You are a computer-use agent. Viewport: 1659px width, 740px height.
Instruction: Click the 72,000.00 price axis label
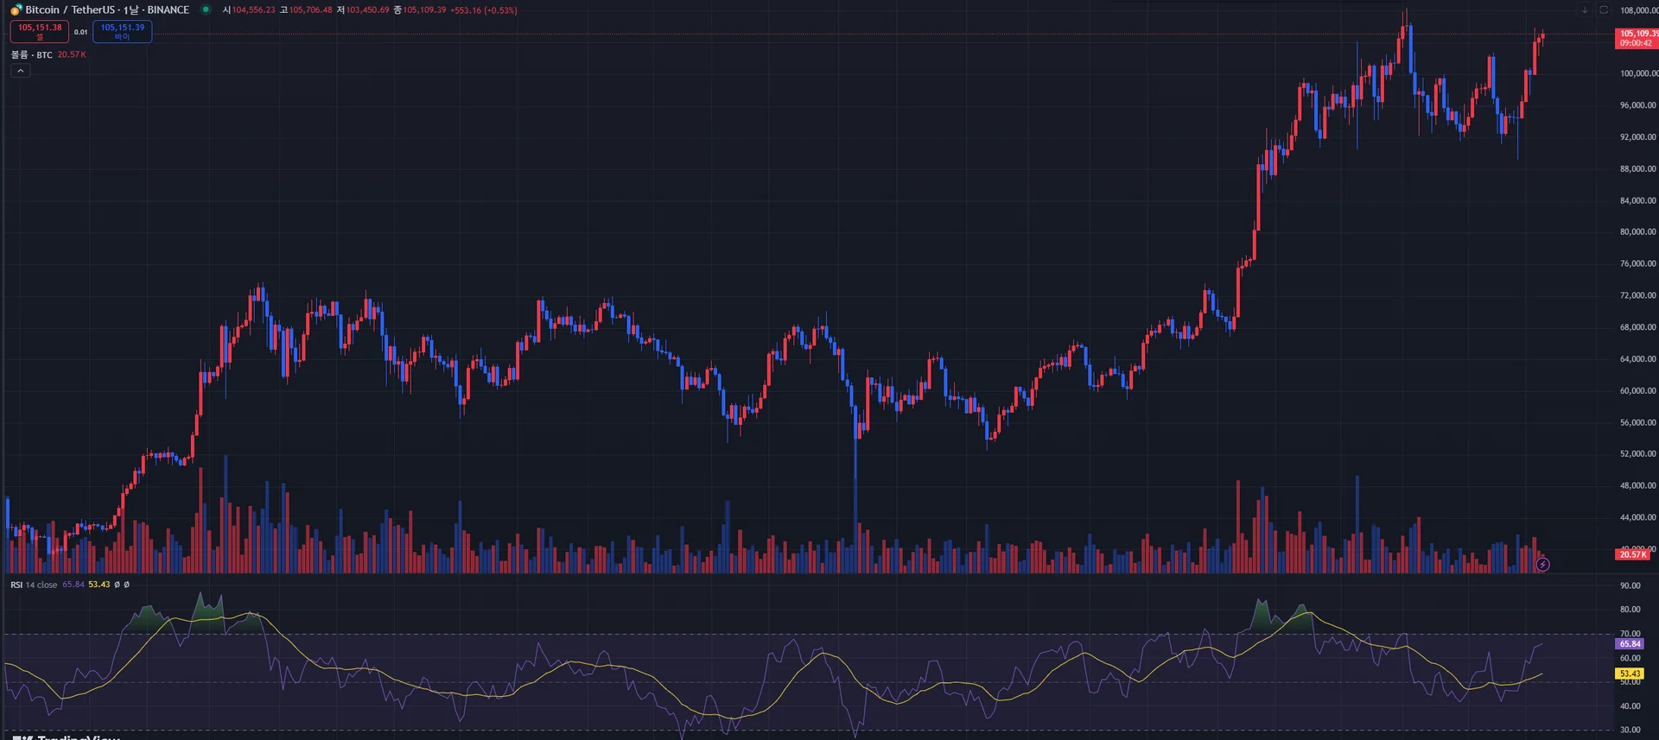click(1638, 295)
